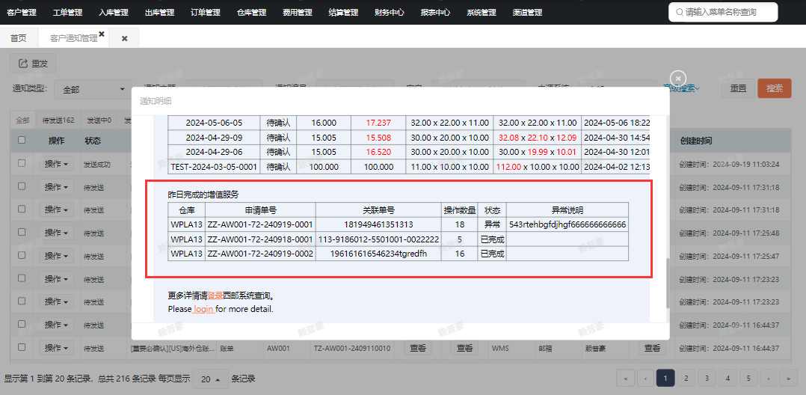Select page 1 in pagination
Screen dimensions: 806x395
pyautogui.click(x=665, y=378)
